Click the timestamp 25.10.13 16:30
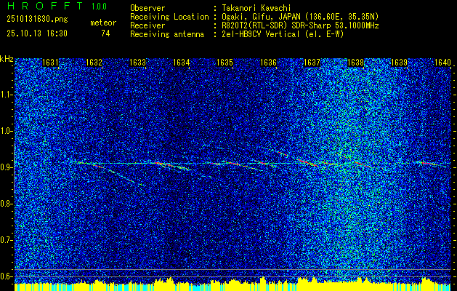Screen dimensions: 457x291 pyautogui.click(x=37, y=33)
